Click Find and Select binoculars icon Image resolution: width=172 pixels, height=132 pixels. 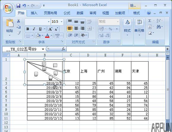(159, 27)
